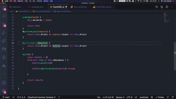
Task: Click the build() method name on line 45
Action: click(x=25, y=54)
